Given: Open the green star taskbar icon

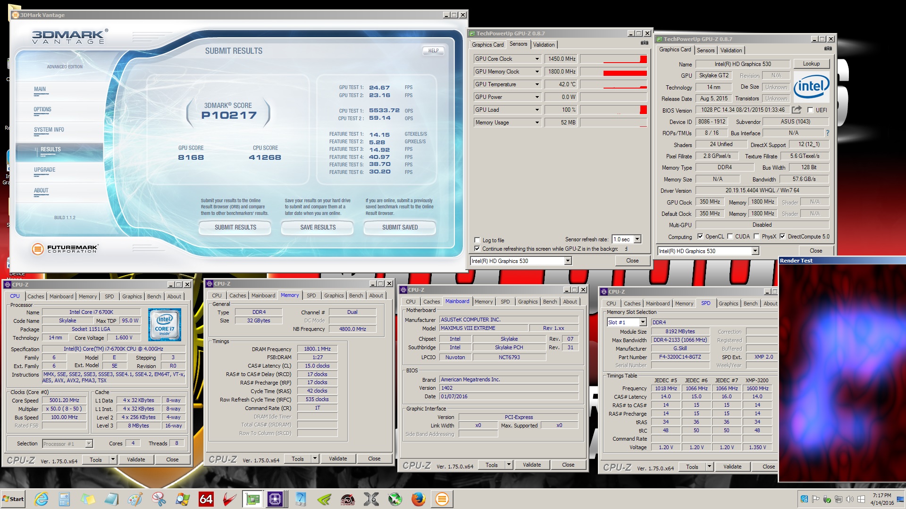Looking at the screenshot, I should click(x=395, y=499).
